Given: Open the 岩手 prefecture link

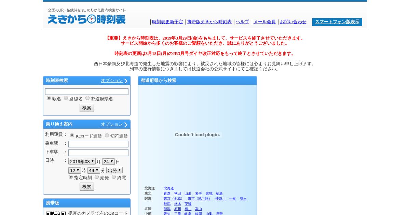Looking at the screenshot, I should 199,193.
